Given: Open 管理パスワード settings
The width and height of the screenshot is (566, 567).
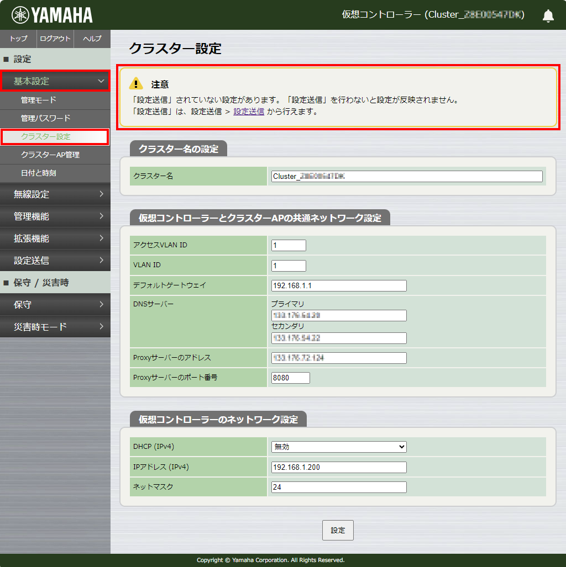Looking at the screenshot, I should pos(45,118).
